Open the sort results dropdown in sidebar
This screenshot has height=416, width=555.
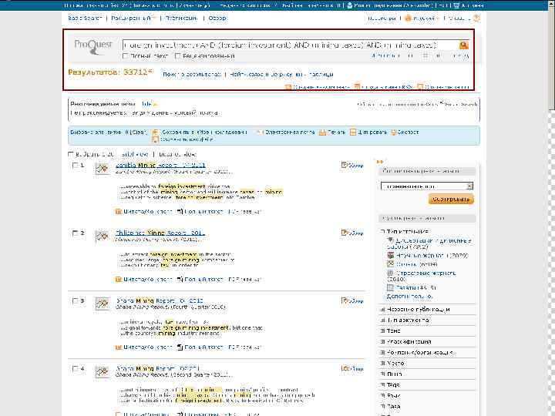[x=427, y=186]
